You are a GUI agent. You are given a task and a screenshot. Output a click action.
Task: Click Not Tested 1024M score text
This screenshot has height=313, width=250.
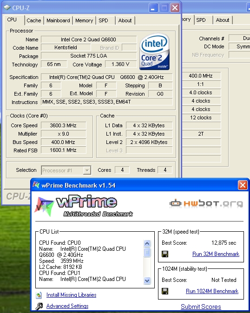pyautogui.click(x=224, y=280)
